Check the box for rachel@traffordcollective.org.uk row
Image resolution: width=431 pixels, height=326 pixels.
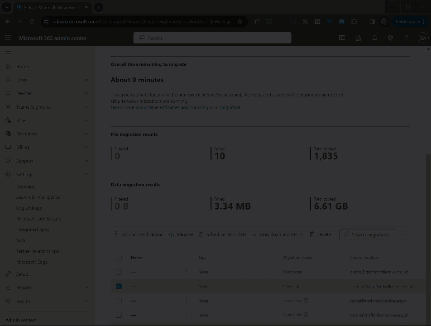(119, 301)
